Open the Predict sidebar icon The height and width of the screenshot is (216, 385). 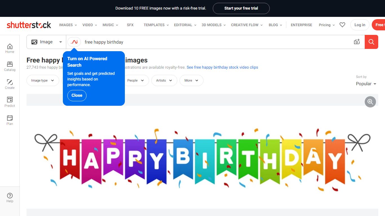pos(10,102)
